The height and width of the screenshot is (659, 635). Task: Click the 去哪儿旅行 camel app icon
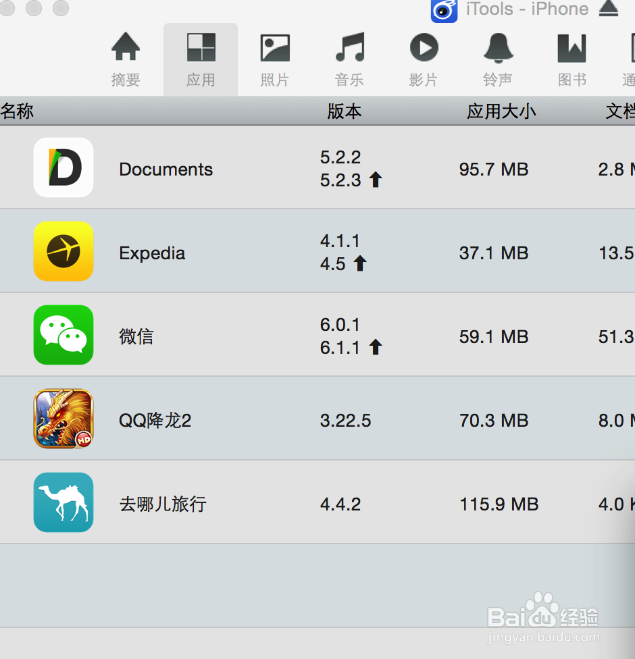pos(63,502)
